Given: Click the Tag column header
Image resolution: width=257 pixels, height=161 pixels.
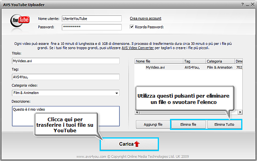Looking at the screenshot, I should point(194,61).
